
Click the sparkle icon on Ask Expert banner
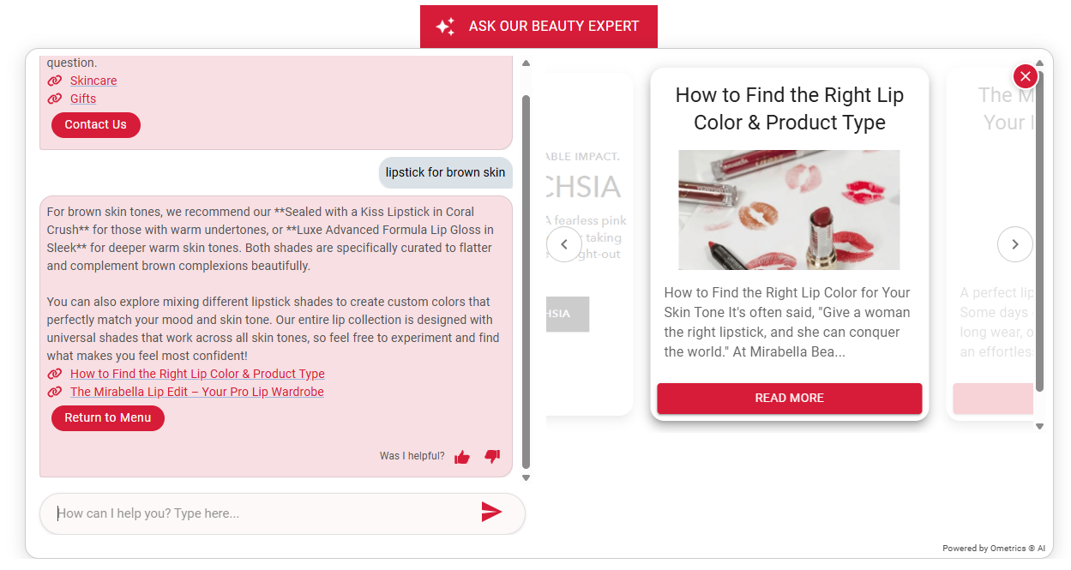445,27
